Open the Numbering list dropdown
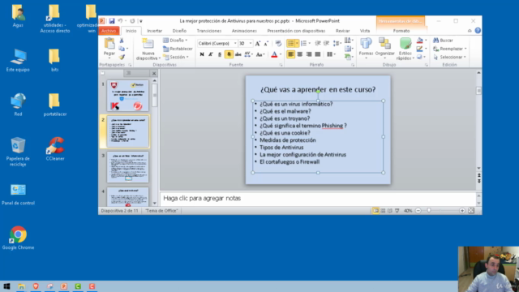 pos(305,43)
